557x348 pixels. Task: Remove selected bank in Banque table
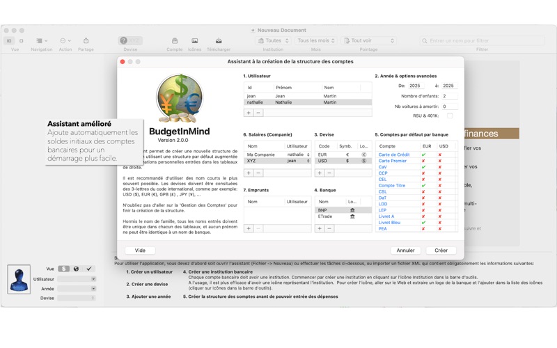[329, 228]
